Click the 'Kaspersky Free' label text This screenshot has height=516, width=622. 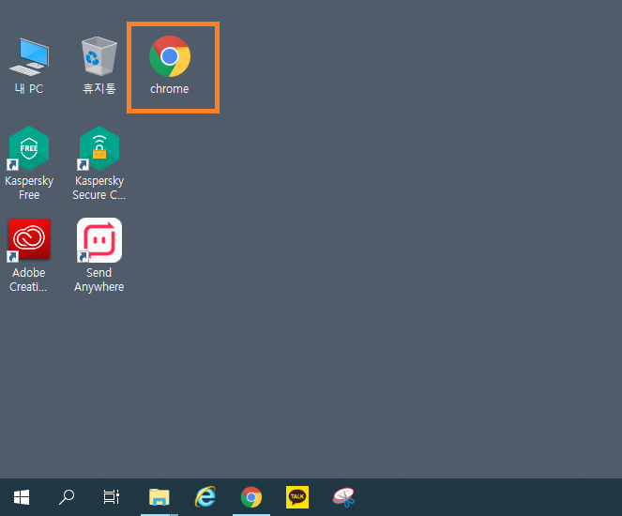(x=29, y=188)
